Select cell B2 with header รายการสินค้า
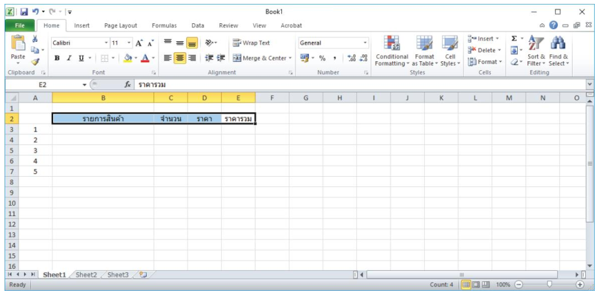Viewport: 598px width, 296px height. click(x=103, y=119)
